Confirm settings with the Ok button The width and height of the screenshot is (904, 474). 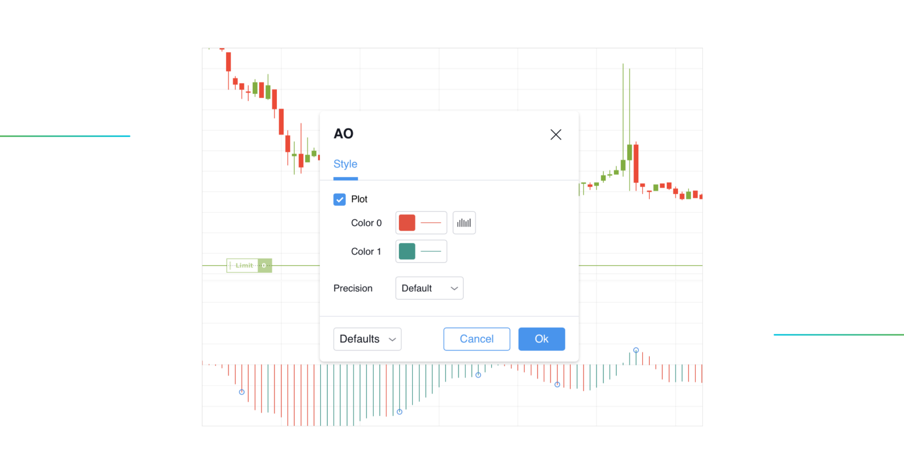541,339
